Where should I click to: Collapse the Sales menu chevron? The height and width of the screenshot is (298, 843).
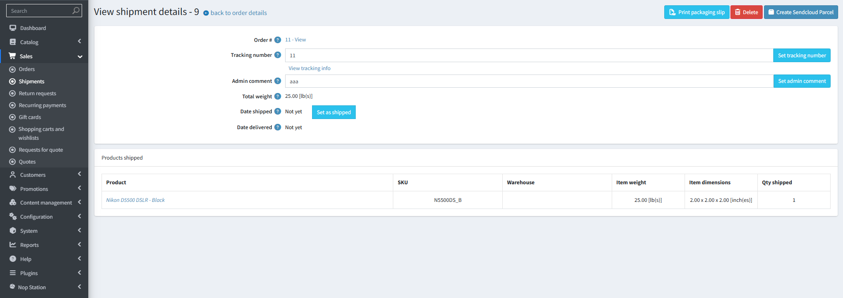click(80, 56)
